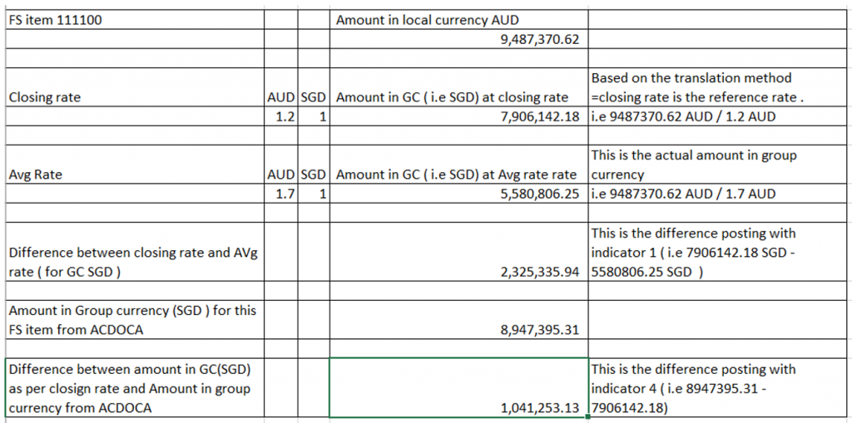Select the value 9,487,370.62

[x=458, y=39]
